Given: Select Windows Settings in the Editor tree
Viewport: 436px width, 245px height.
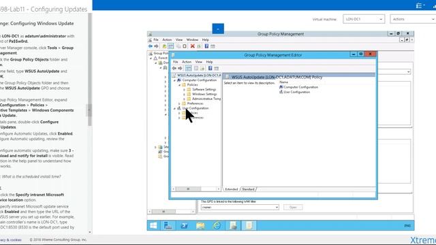Looking at the screenshot, I should tap(204, 94).
